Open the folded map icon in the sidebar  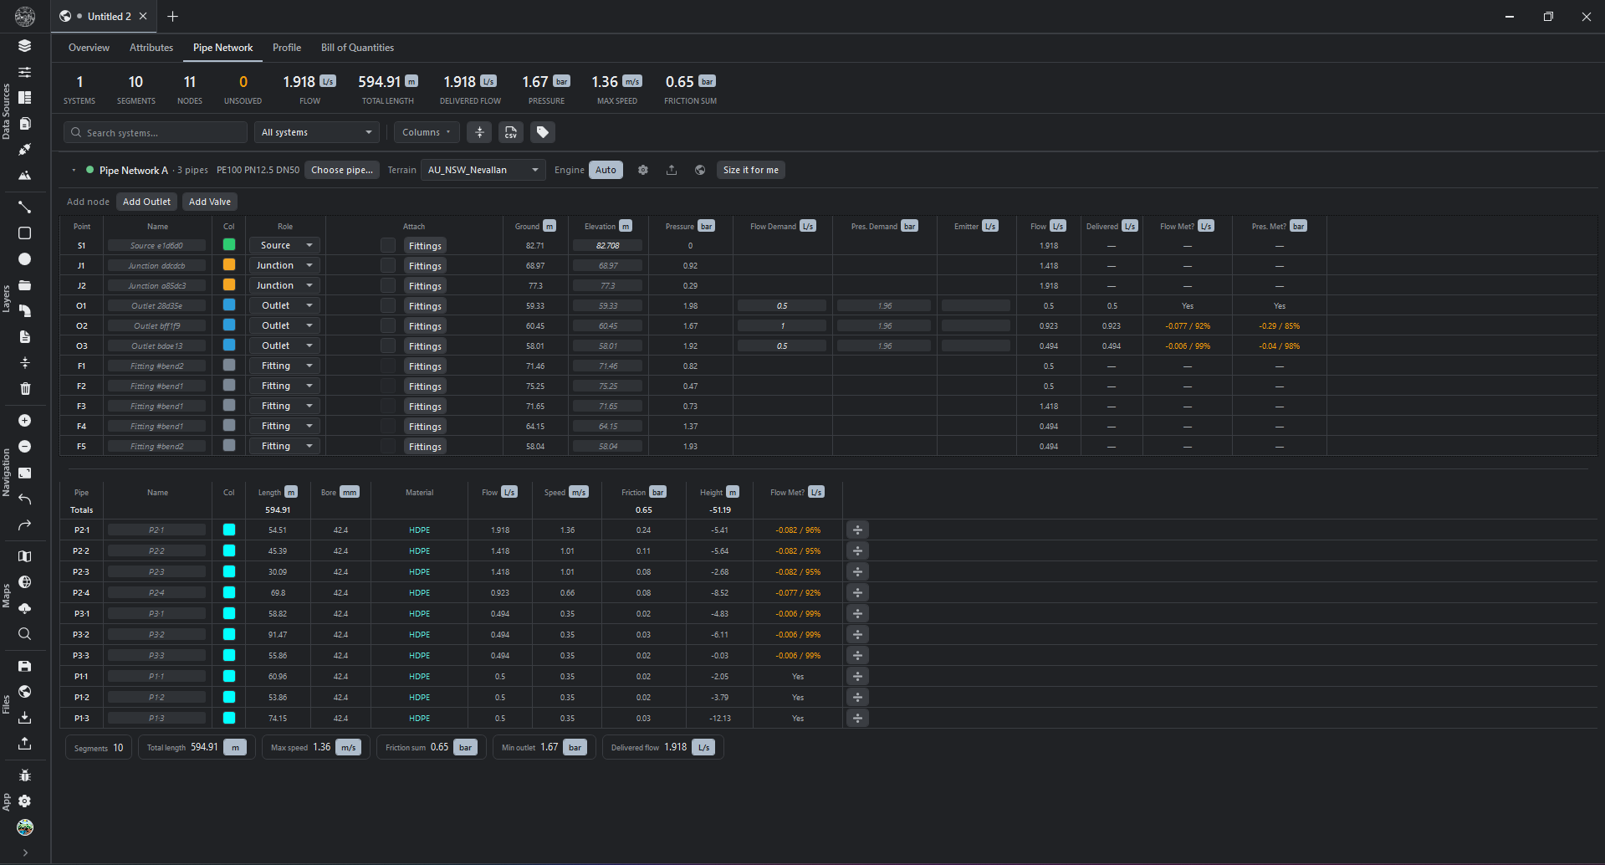coord(25,556)
